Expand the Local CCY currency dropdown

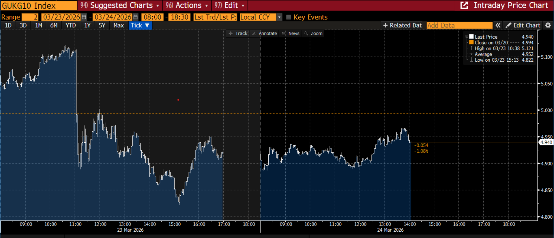[279, 17]
